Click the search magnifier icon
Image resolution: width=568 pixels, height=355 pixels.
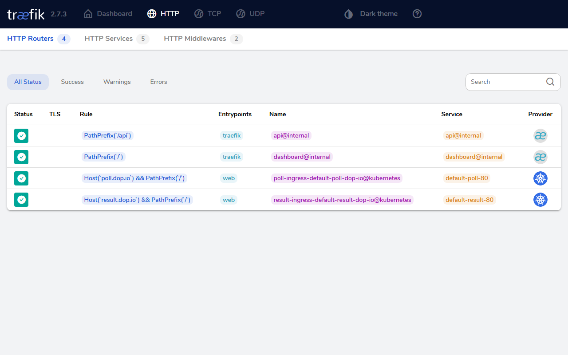[550, 82]
